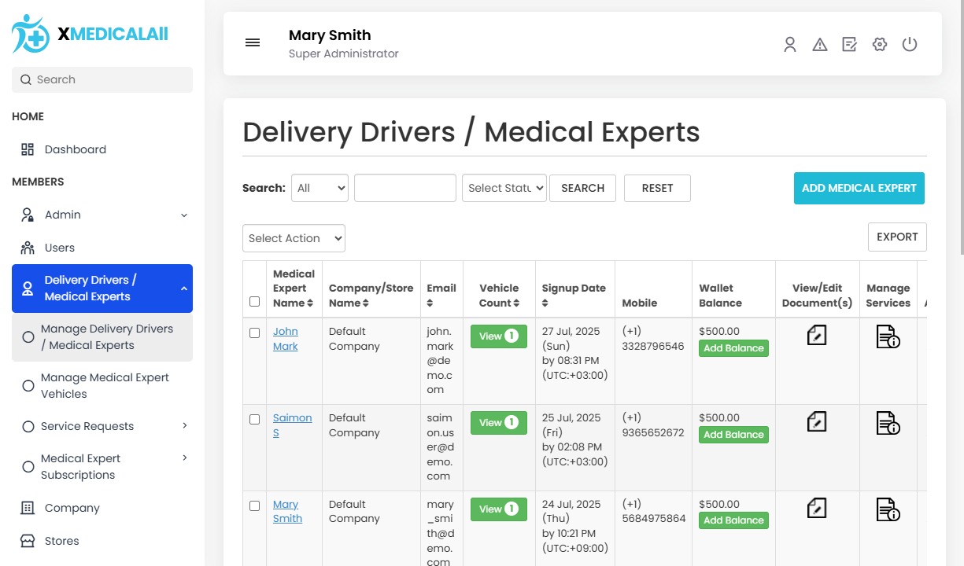
Task: Open John Mark's profile link
Action: coord(285,338)
